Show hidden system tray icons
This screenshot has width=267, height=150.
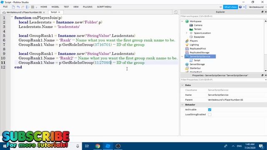(233, 146)
